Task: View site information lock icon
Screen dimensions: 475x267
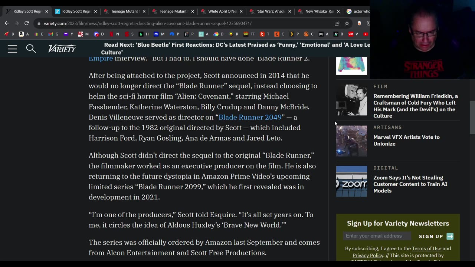Action: pyautogui.click(x=39, y=23)
